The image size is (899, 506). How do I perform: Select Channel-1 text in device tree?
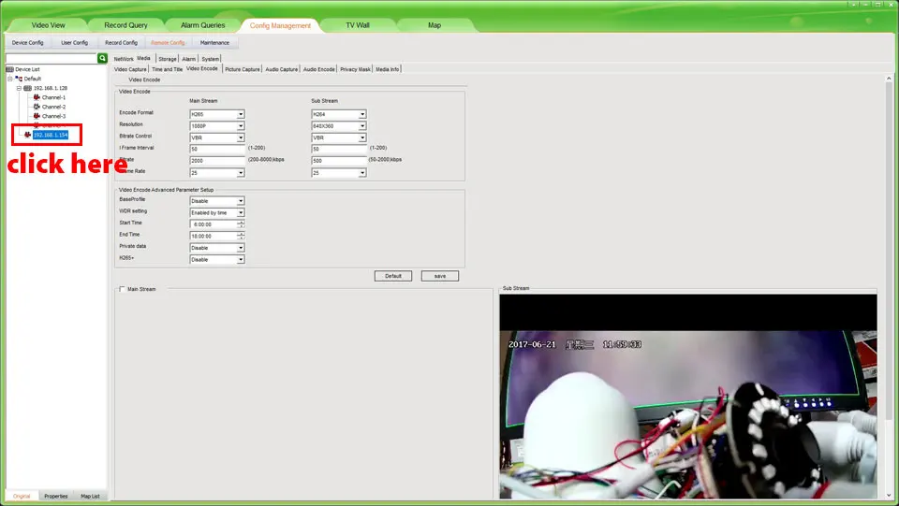tap(53, 97)
